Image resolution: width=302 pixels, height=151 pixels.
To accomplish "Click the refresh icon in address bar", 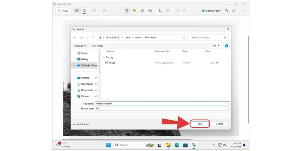I will (x=184, y=38).
